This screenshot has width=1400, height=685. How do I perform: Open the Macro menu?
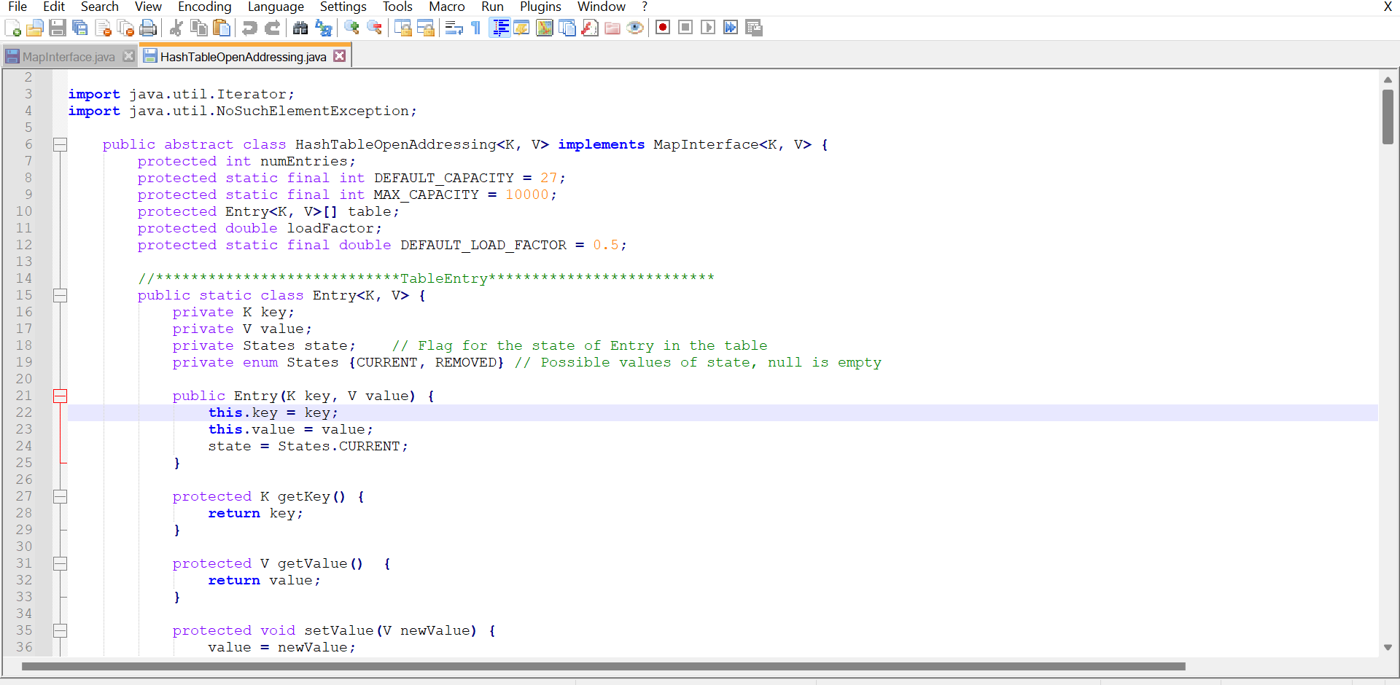(x=446, y=7)
